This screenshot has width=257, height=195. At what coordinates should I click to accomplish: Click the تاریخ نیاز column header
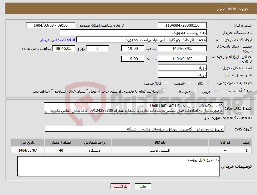pos(27,142)
